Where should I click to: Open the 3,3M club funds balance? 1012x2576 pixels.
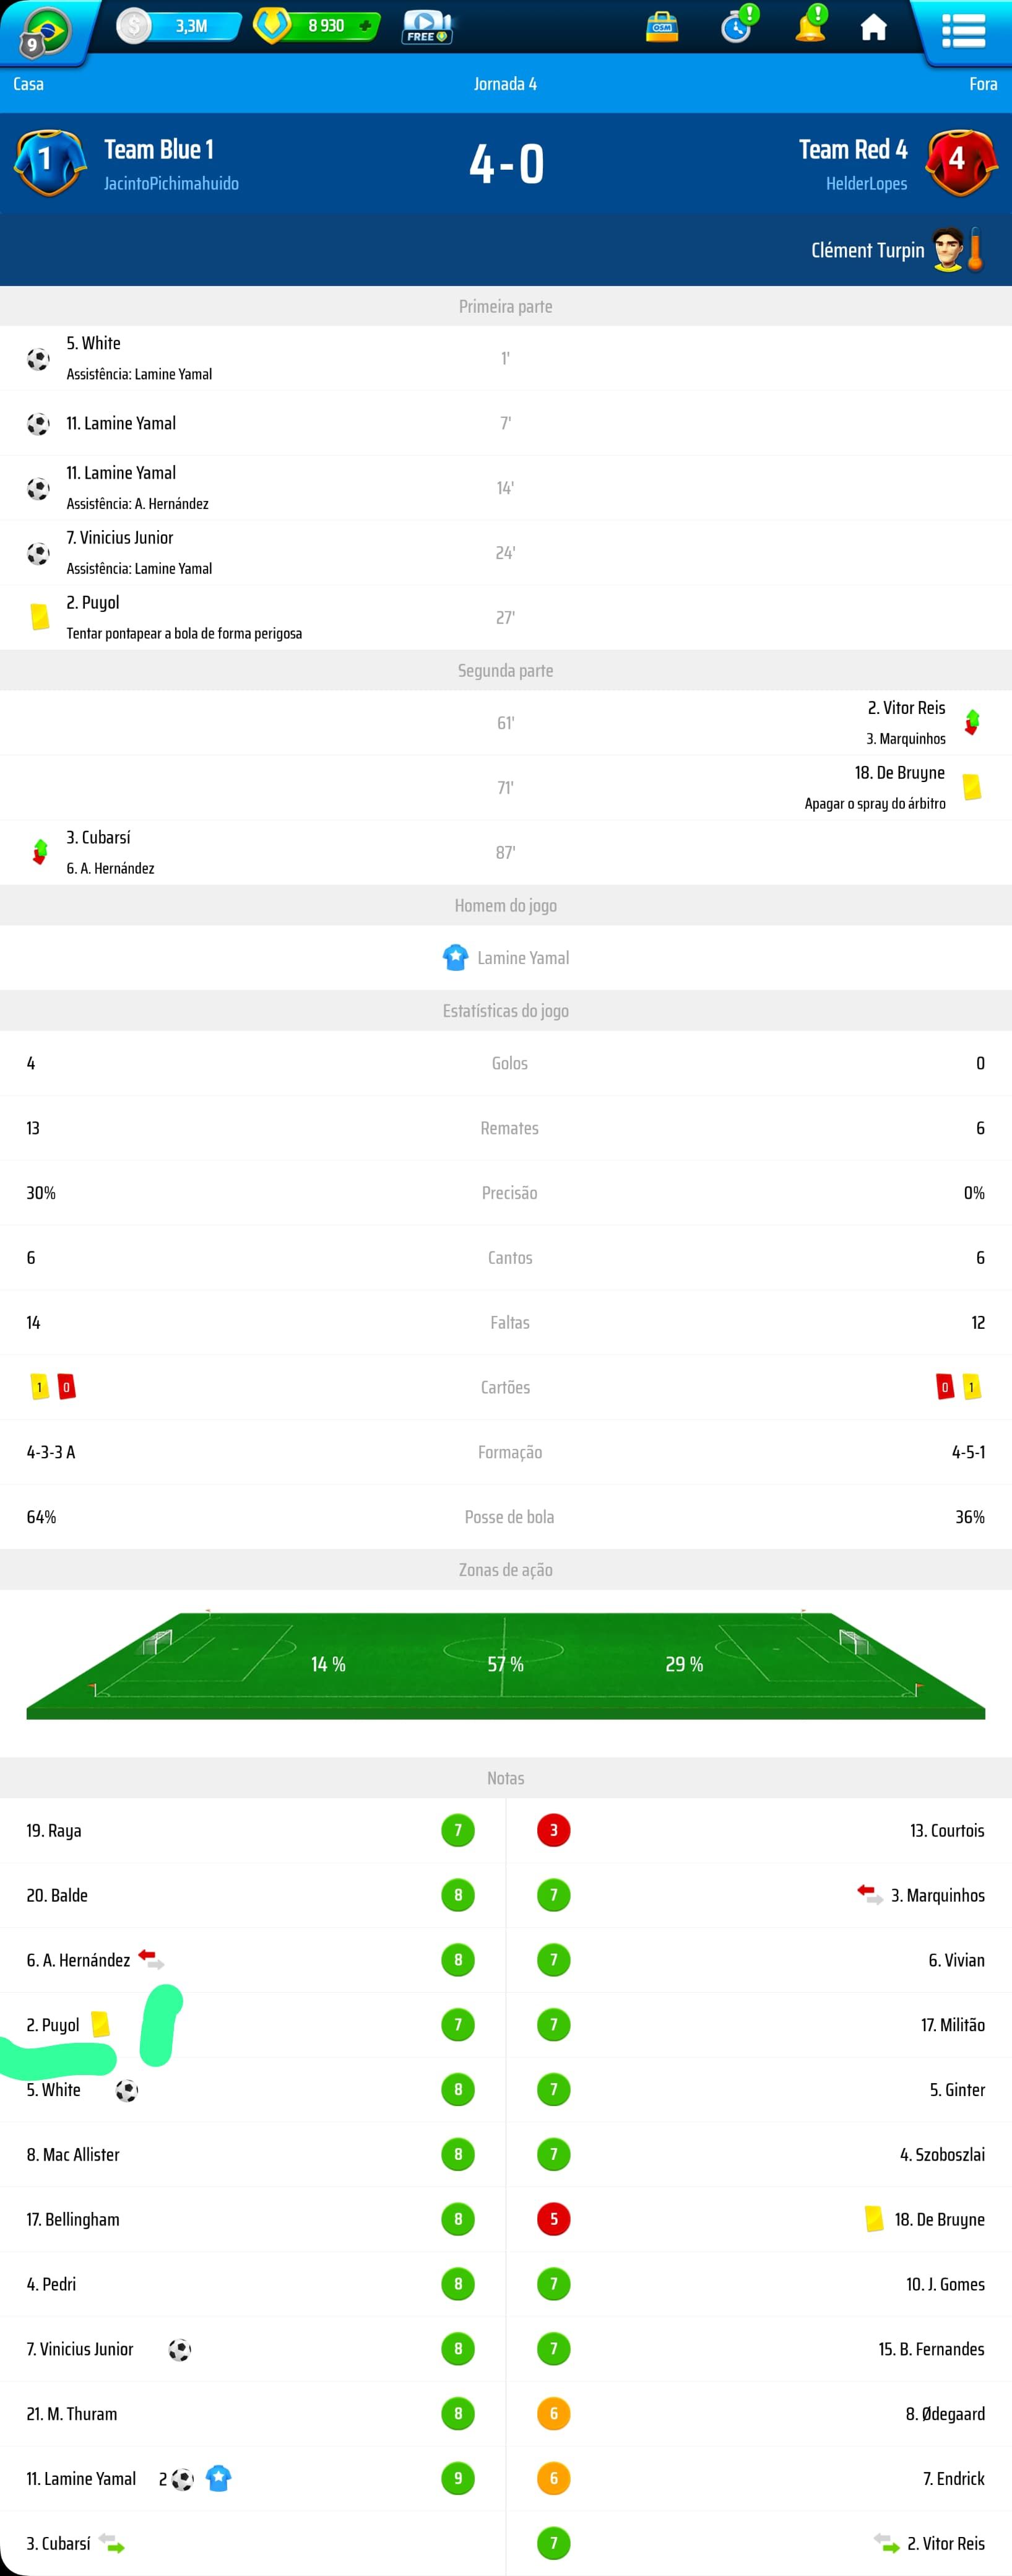pyautogui.click(x=179, y=26)
